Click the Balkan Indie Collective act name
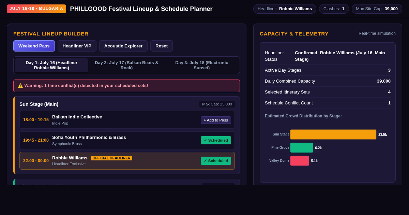 point(77,117)
